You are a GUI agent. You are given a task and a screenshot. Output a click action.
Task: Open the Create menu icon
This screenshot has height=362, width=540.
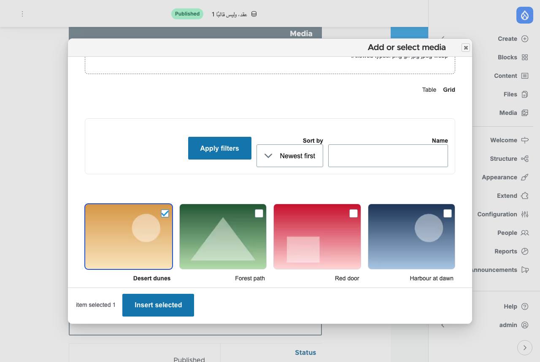(525, 39)
